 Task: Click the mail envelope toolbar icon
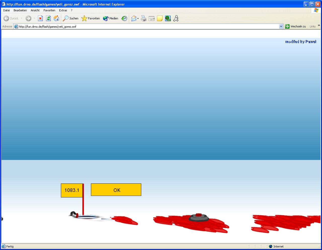click(134, 18)
